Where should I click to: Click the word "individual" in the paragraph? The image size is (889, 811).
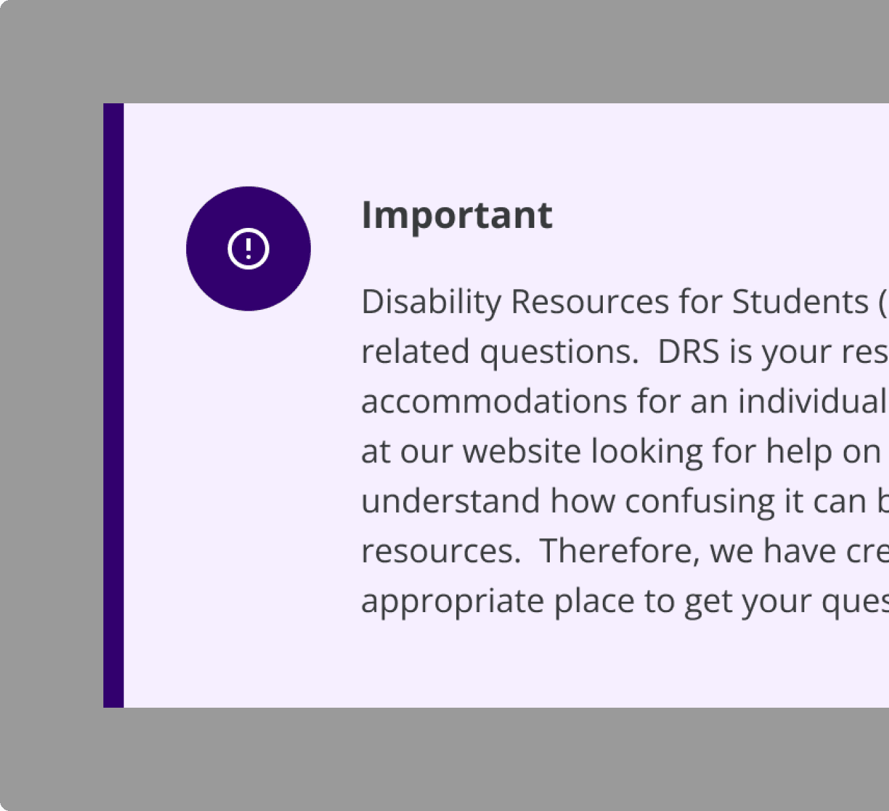click(812, 402)
